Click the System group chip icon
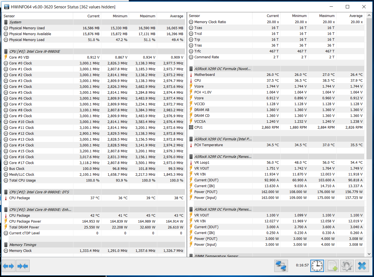This screenshot has width=374, height=277. 6,22
